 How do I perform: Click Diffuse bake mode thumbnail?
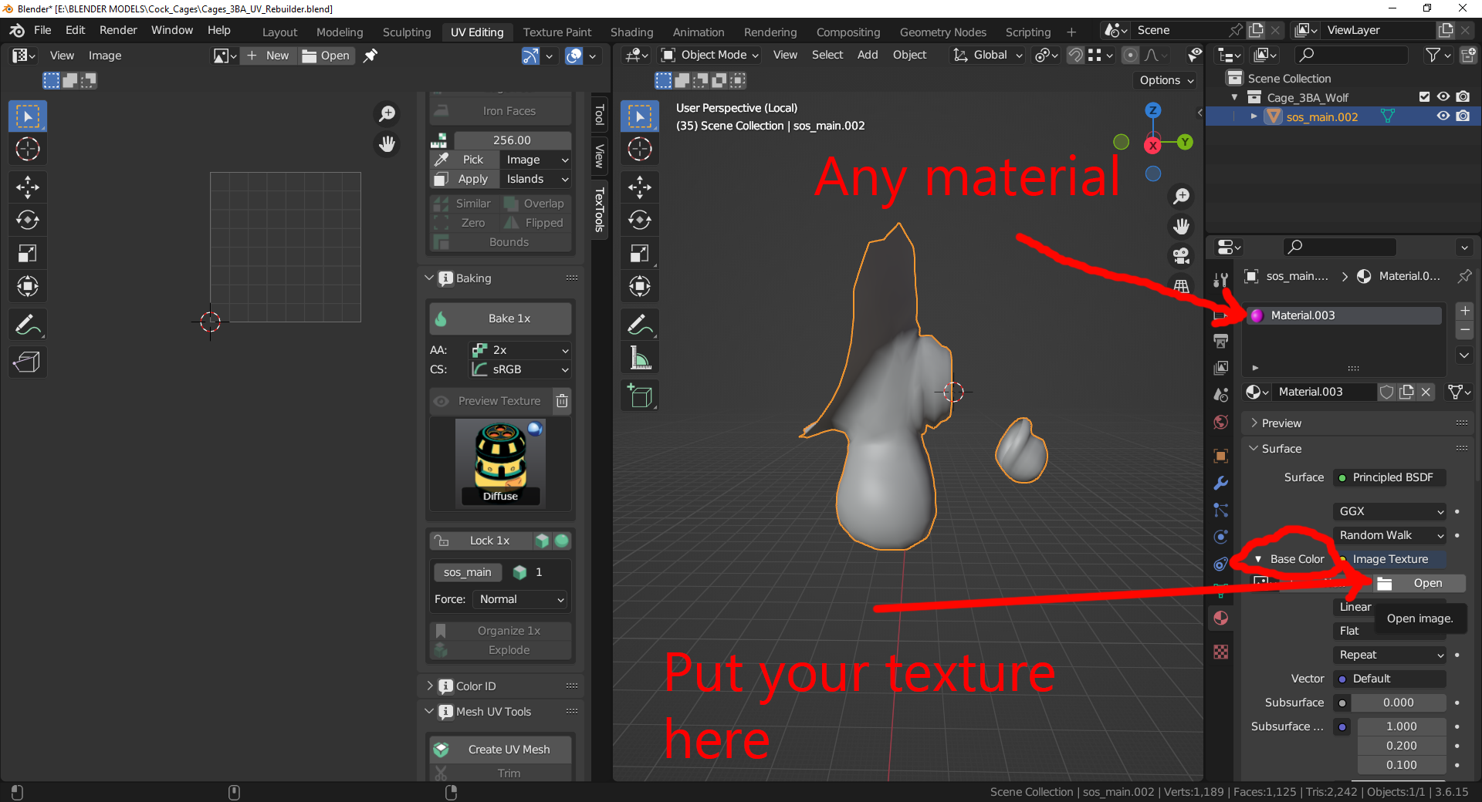tap(500, 463)
